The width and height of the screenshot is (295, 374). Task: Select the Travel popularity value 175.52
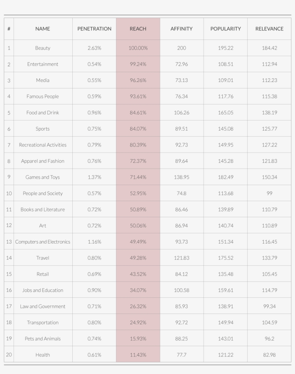coord(226,258)
